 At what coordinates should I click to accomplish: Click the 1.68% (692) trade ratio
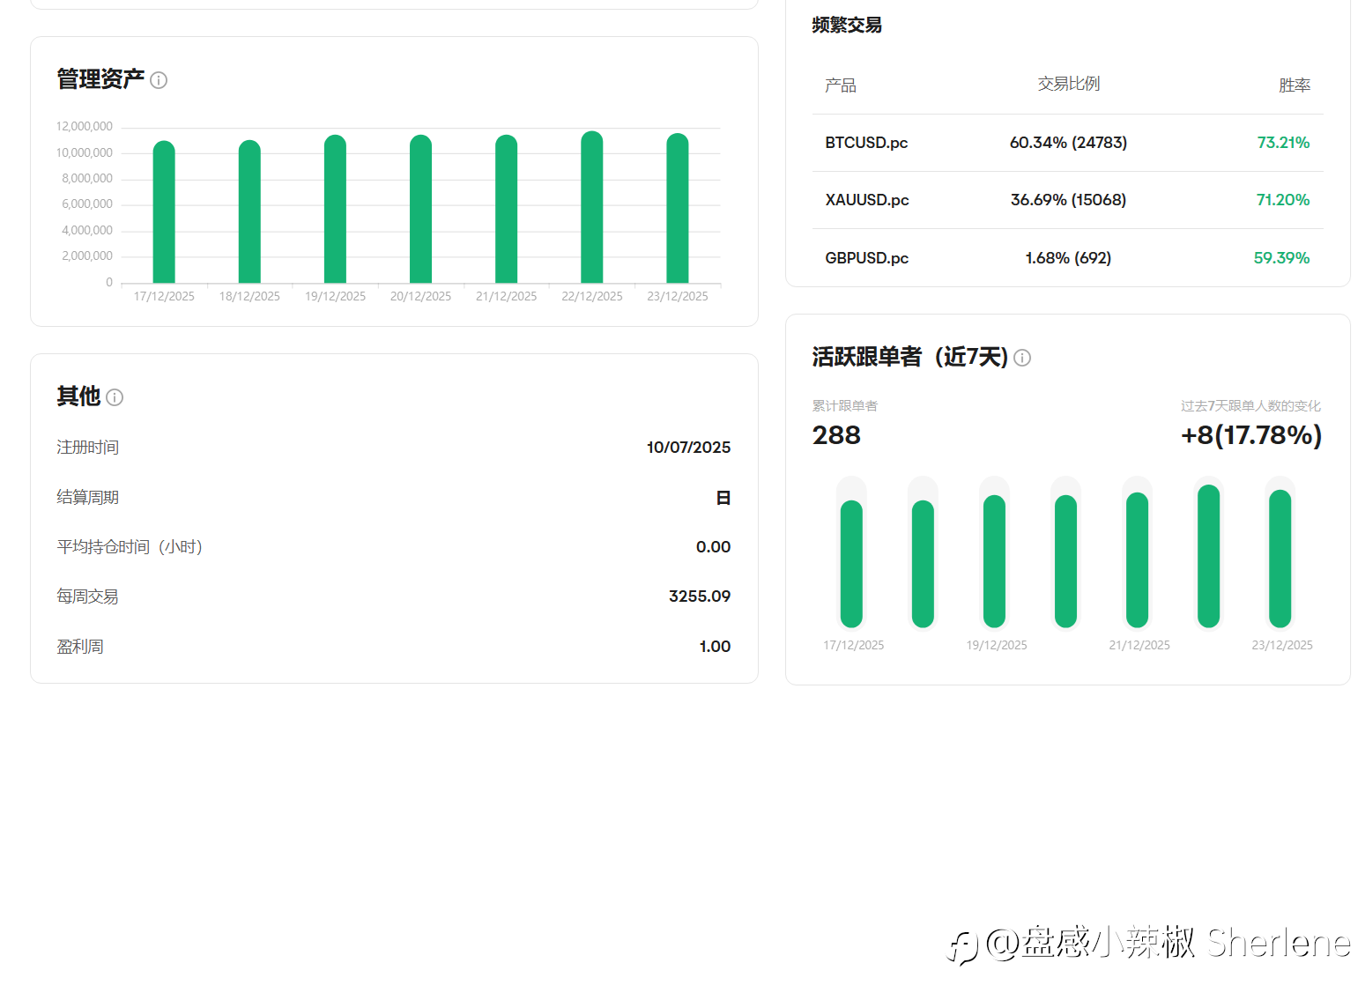point(1068,258)
